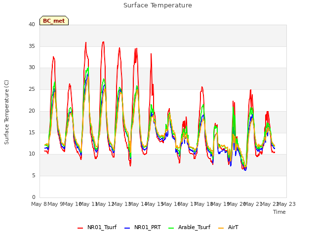Click the Surface Temperature (C) y-axis title
This screenshot has width=316, height=237.
tap(6, 112)
